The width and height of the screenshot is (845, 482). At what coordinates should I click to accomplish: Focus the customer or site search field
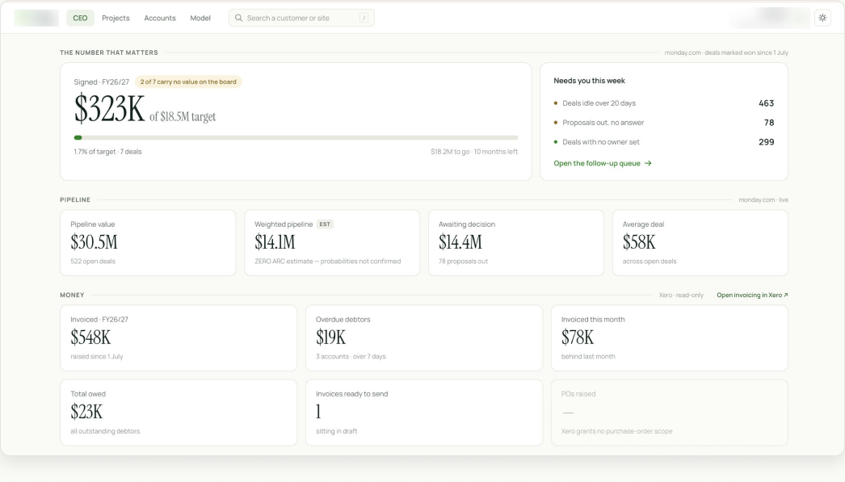pyautogui.click(x=301, y=18)
